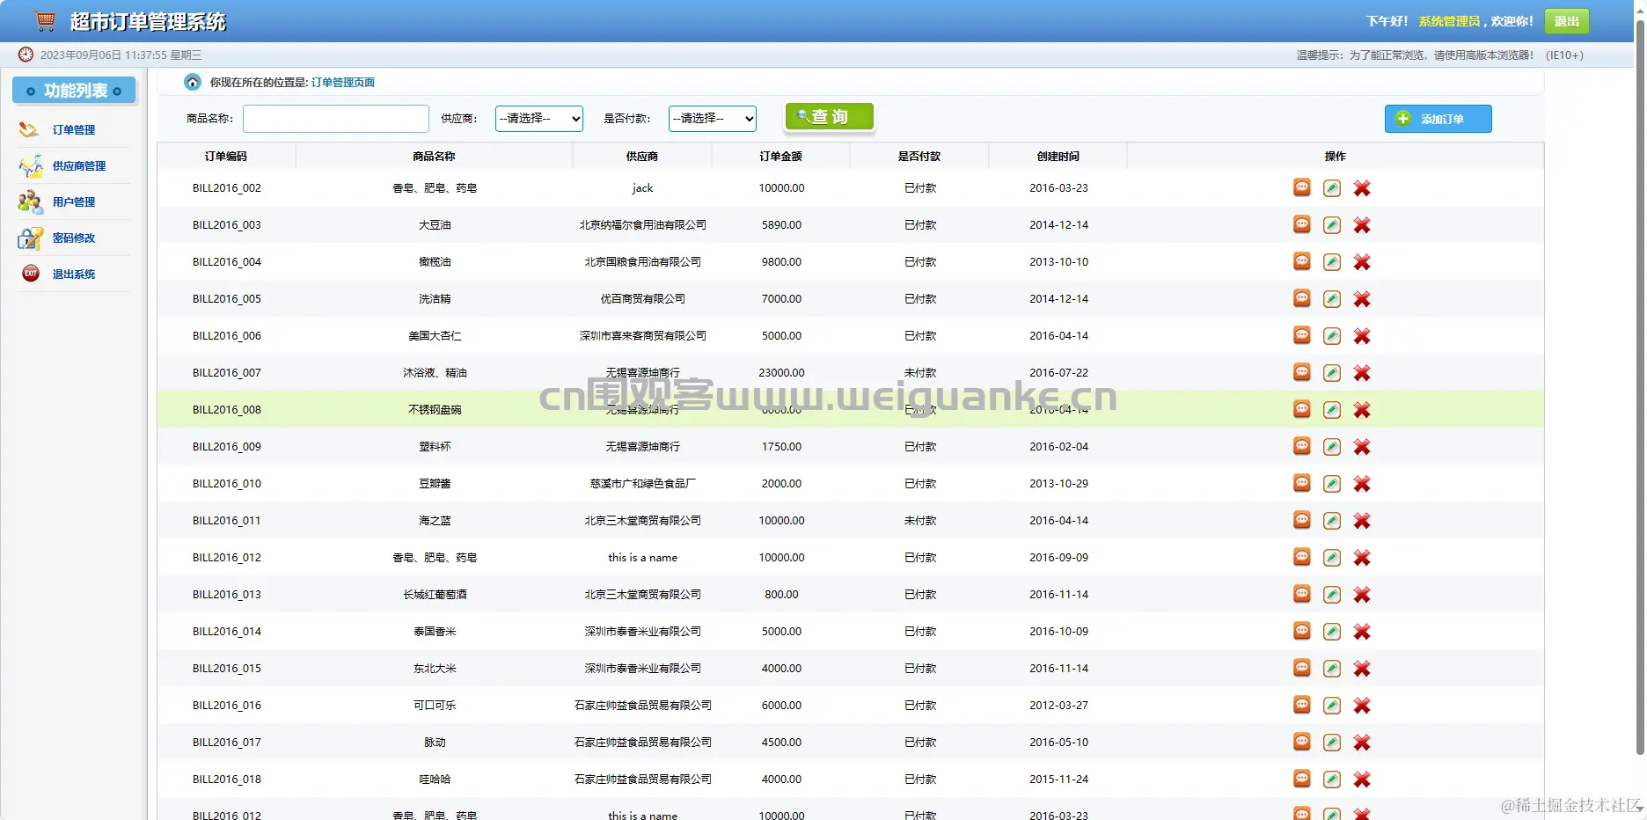The height and width of the screenshot is (820, 1647).
Task: Click date 2015-11-24 cell
Action: [x=1059, y=779]
